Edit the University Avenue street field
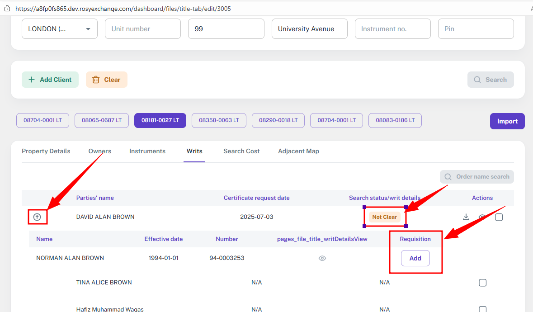Image resolution: width=533 pixels, height=312 pixels. coord(309,29)
